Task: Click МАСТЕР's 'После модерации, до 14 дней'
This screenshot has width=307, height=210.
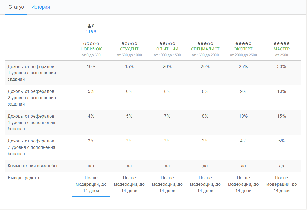Action: (281, 184)
